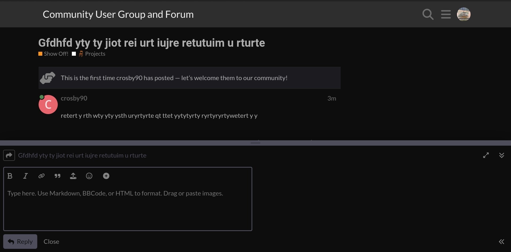Minimize the composer with double chevron down
Viewport: 511px width, 252px height.
(502, 155)
